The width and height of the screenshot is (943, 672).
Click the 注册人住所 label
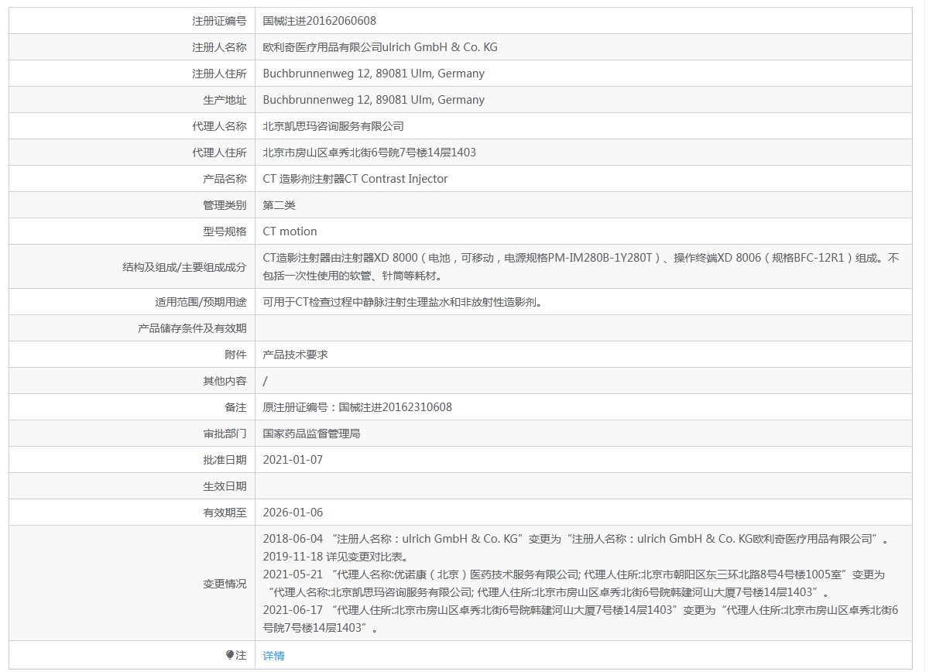tap(219, 74)
